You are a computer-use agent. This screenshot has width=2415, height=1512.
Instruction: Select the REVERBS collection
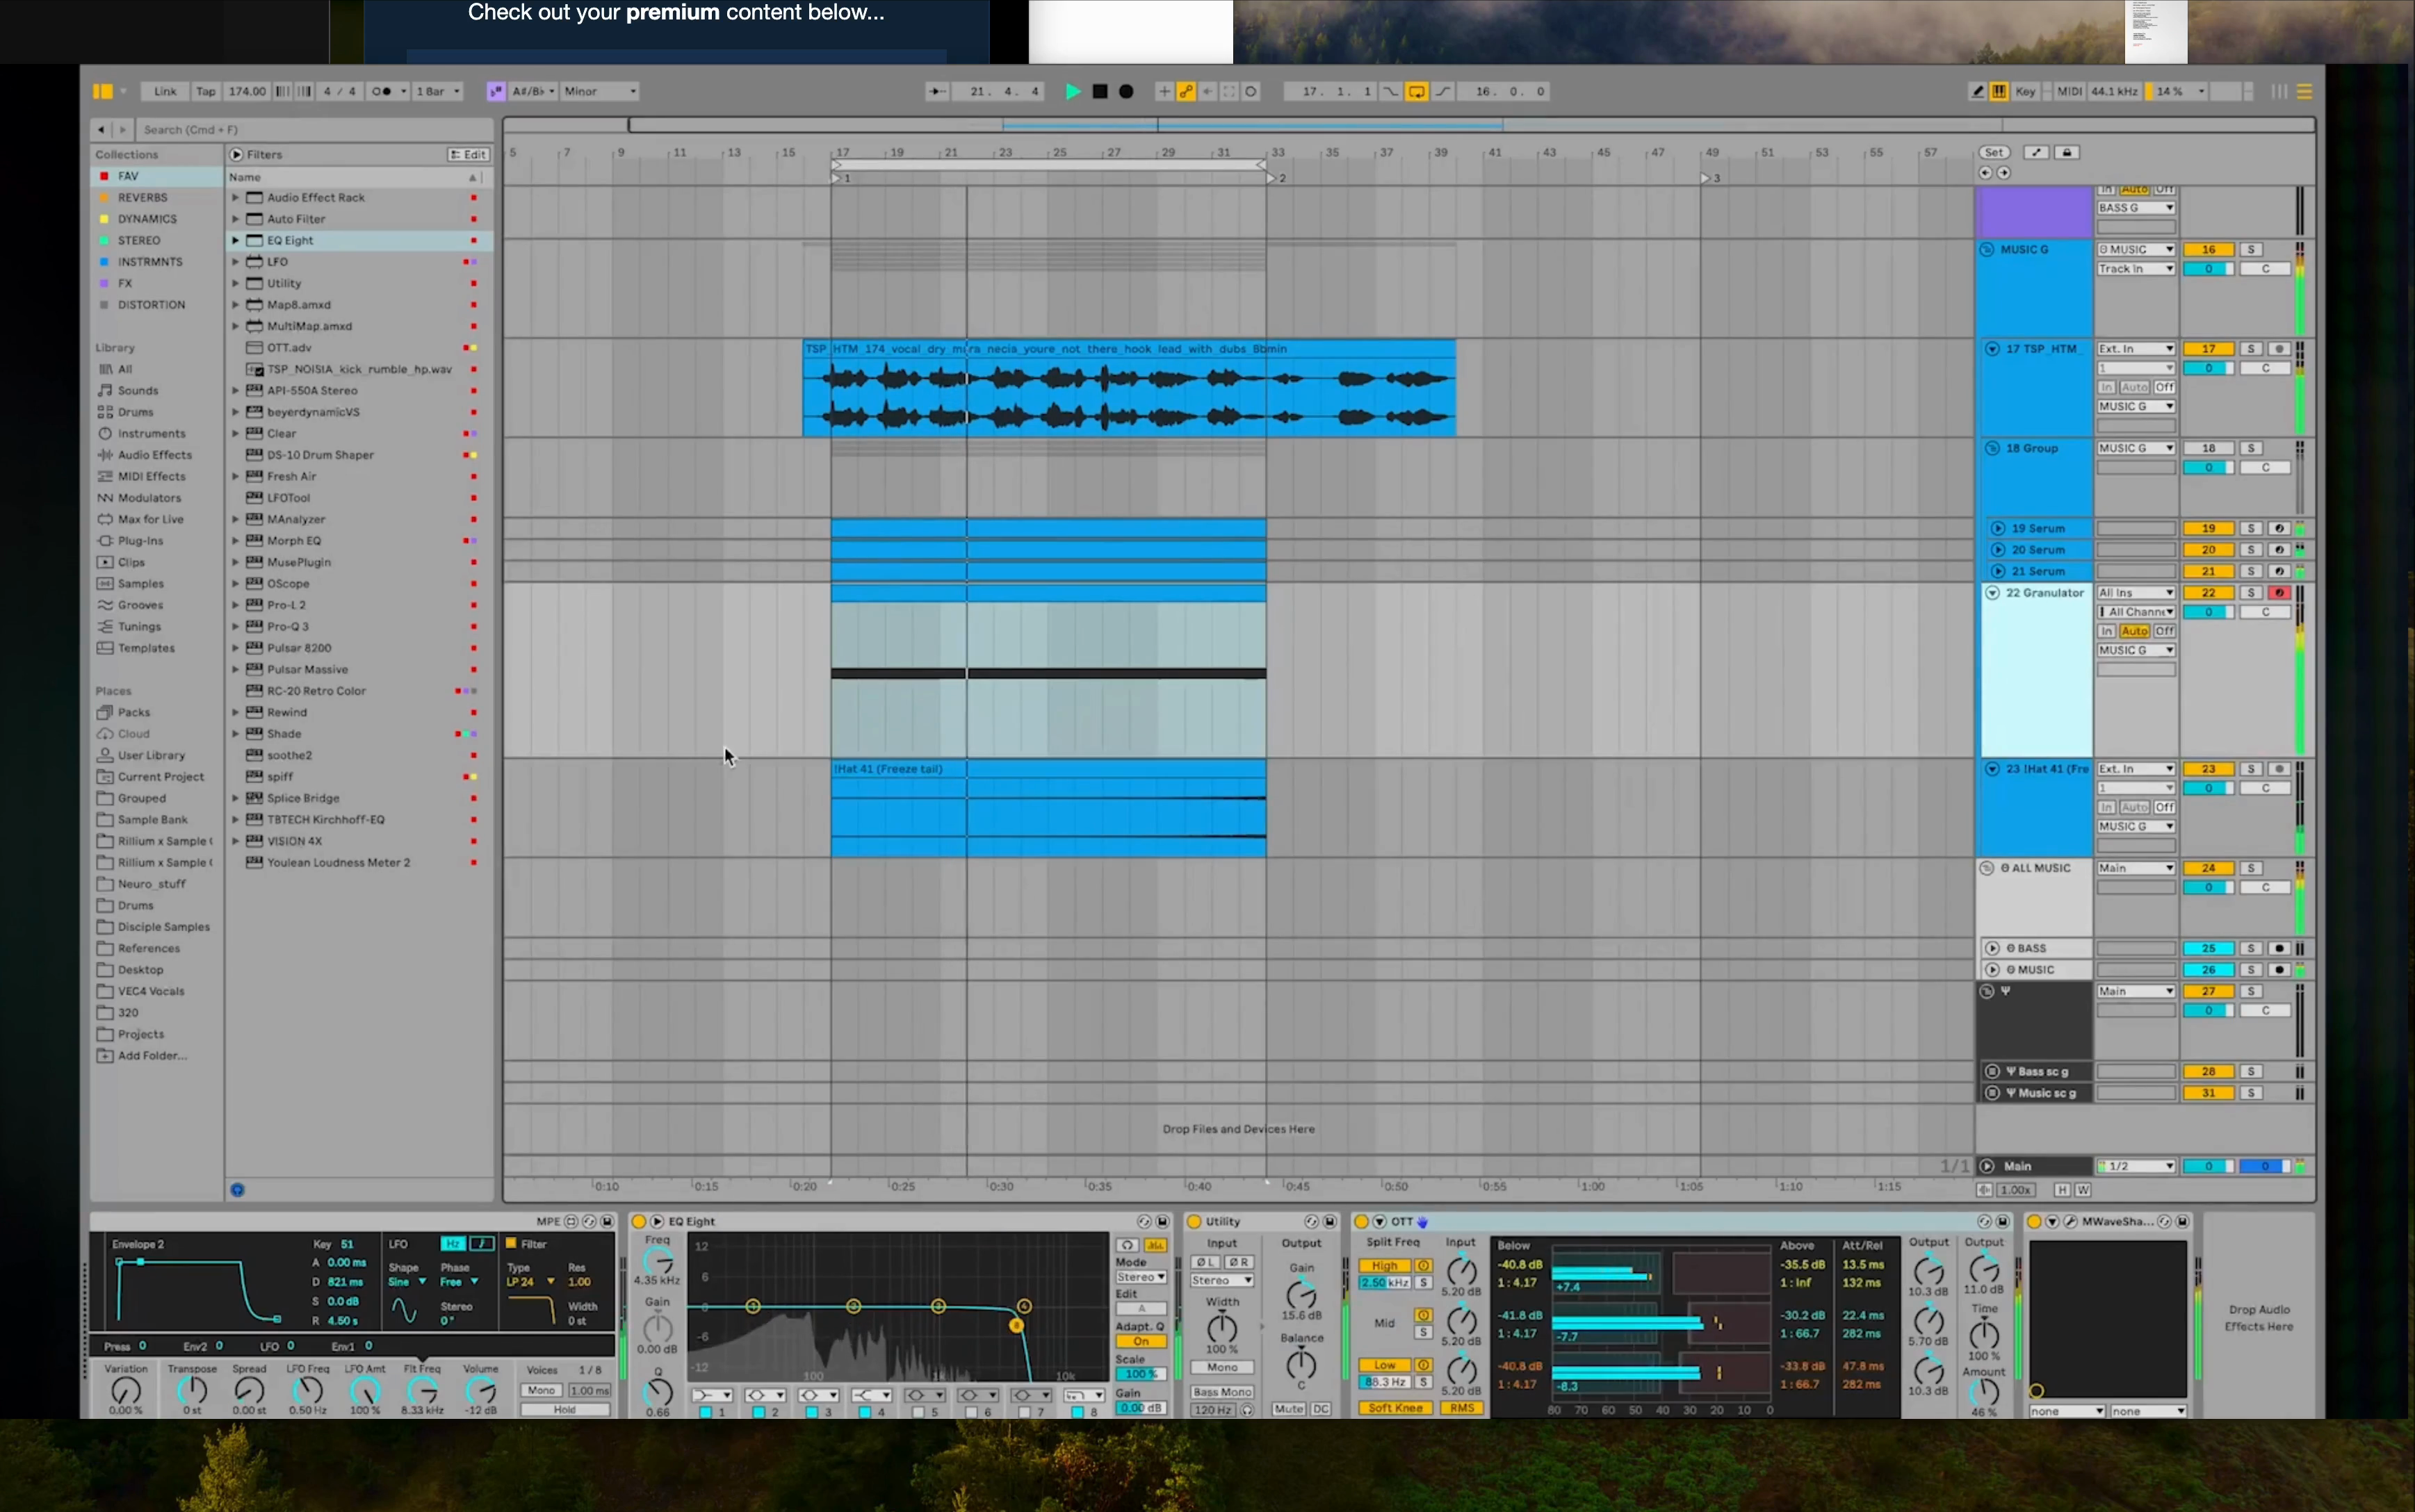pyautogui.click(x=157, y=197)
